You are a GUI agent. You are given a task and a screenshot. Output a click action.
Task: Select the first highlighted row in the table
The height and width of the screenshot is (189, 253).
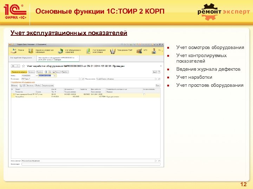[86, 95]
